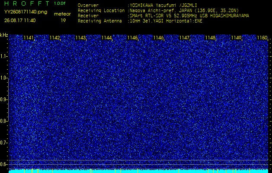Click the 0.8 frequency axis label
272x173 pixels.
point(3,121)
